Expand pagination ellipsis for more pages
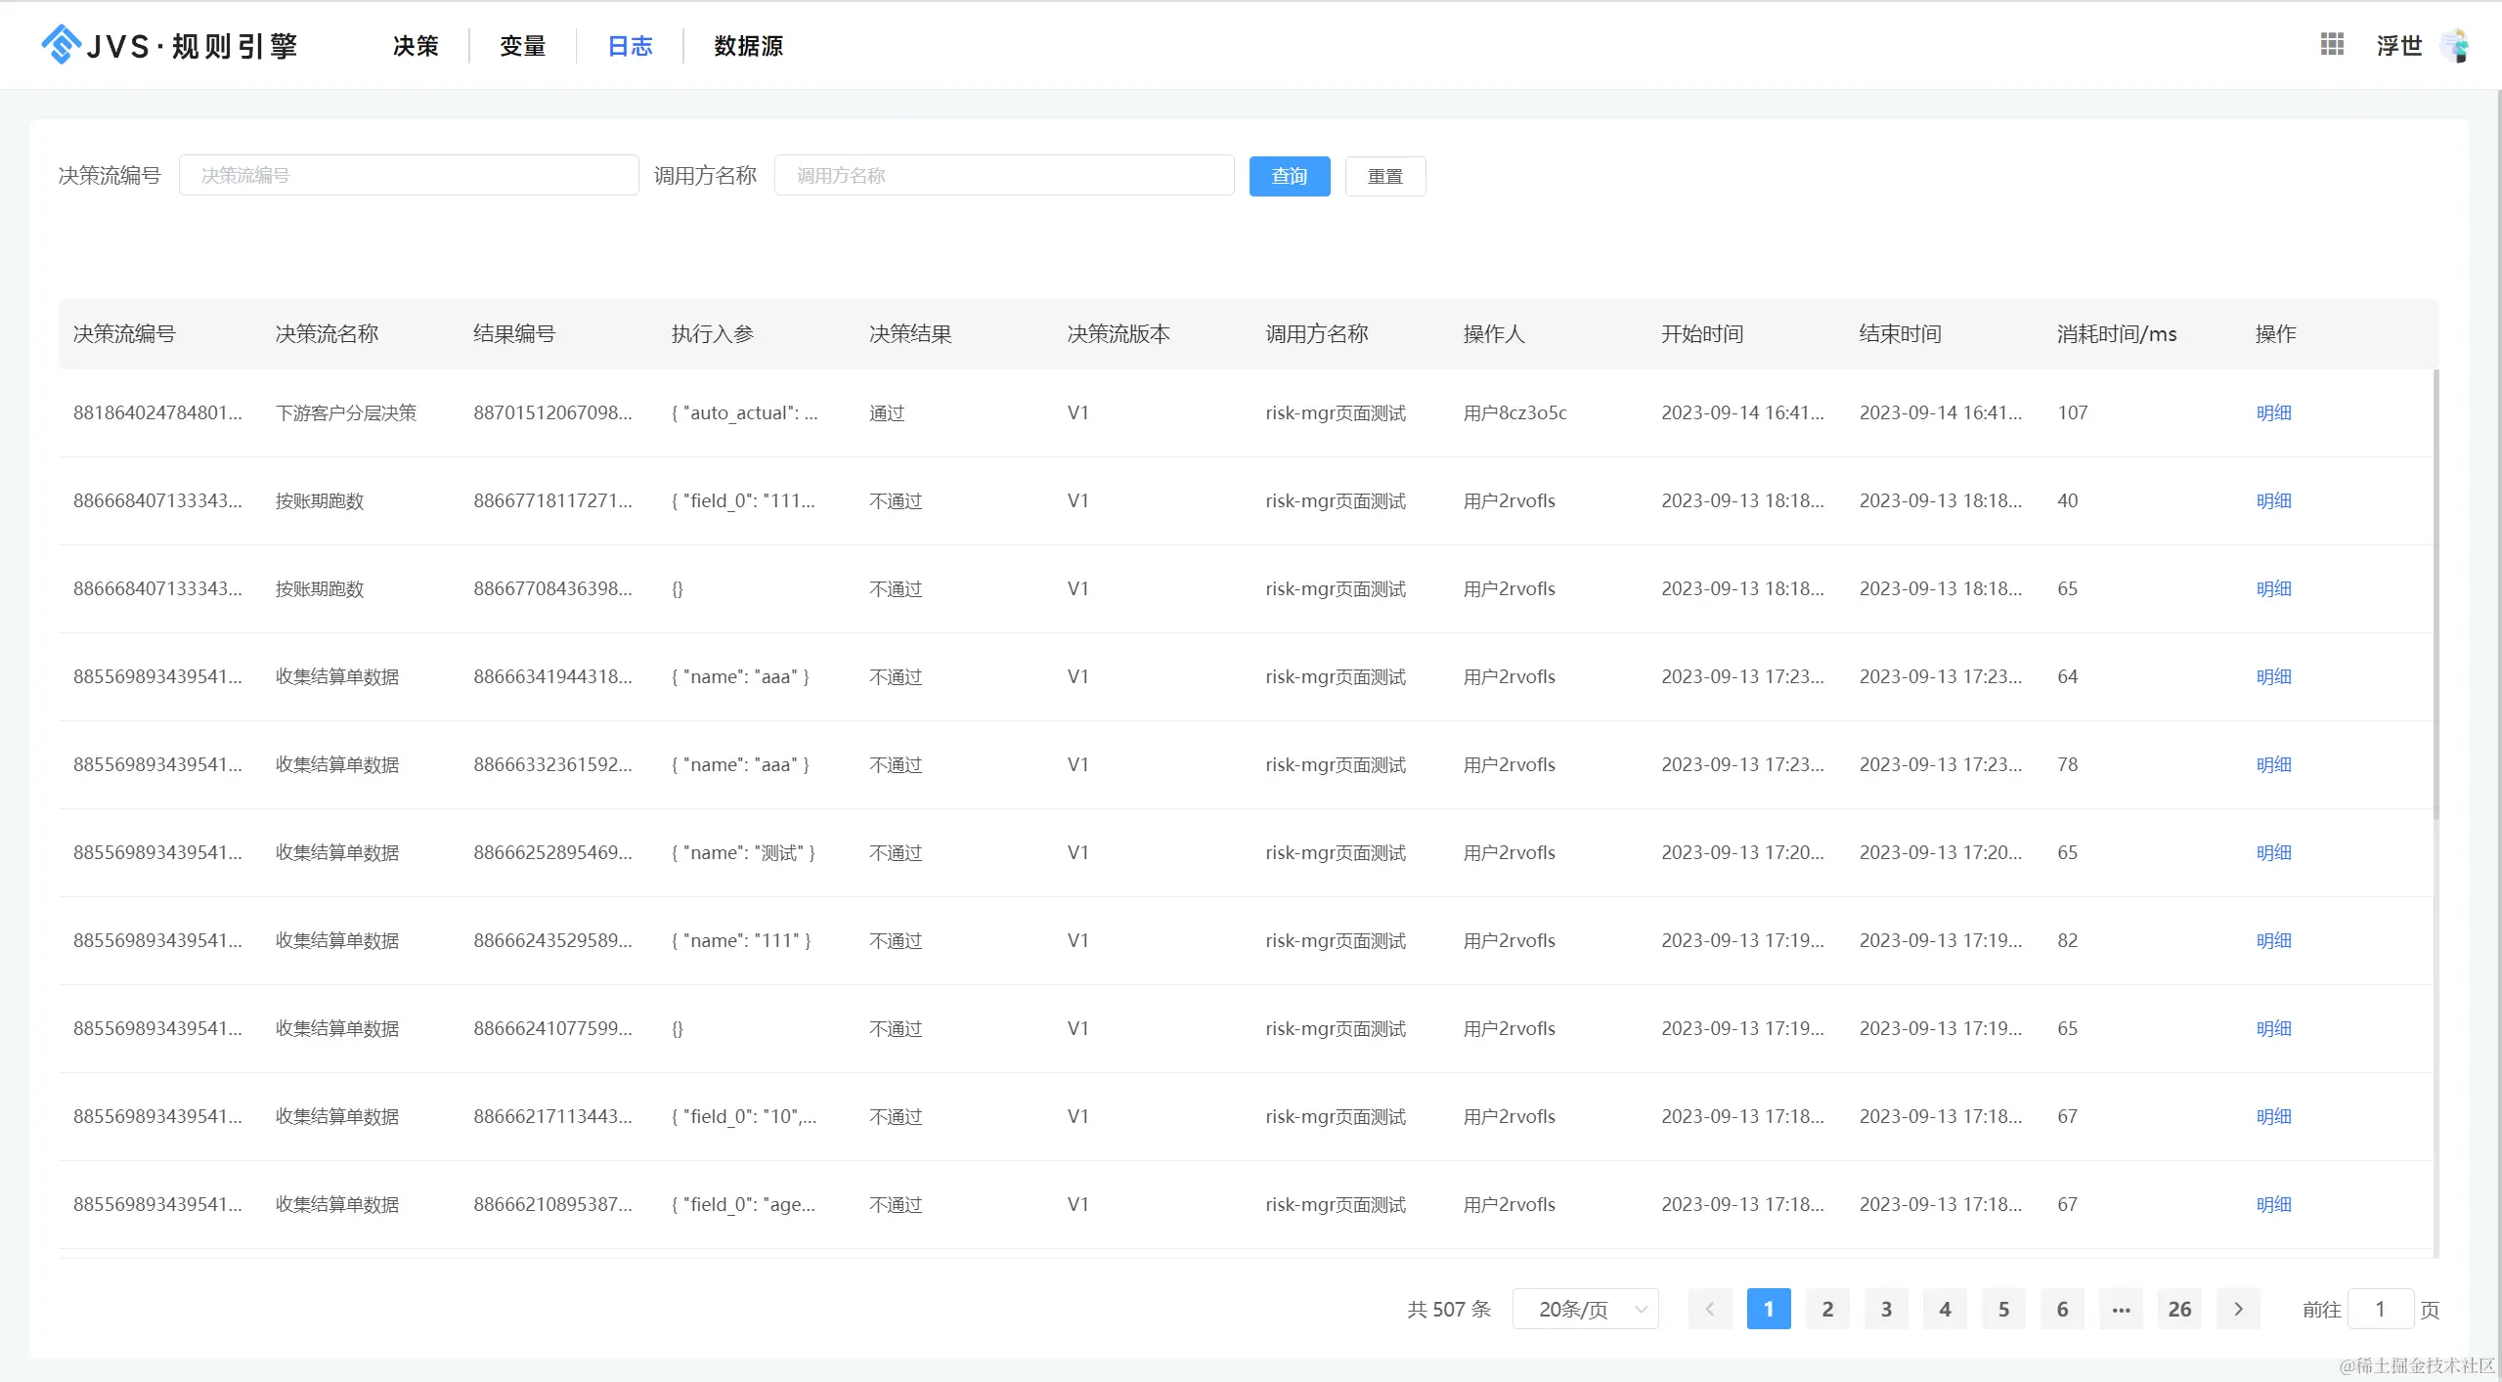 (2121, 1309)
